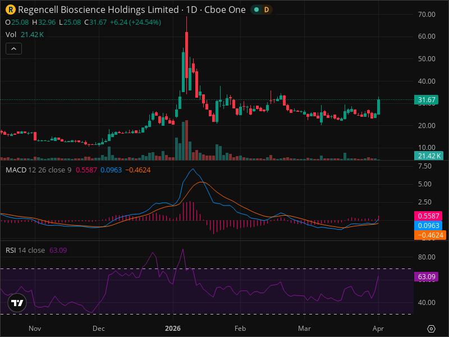Screen dimensions: 449x337
Task: Click the C31.67 close value in legend
Action: click(x=95, y=22)
